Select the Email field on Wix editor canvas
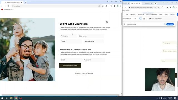 [x=169, y=61]
